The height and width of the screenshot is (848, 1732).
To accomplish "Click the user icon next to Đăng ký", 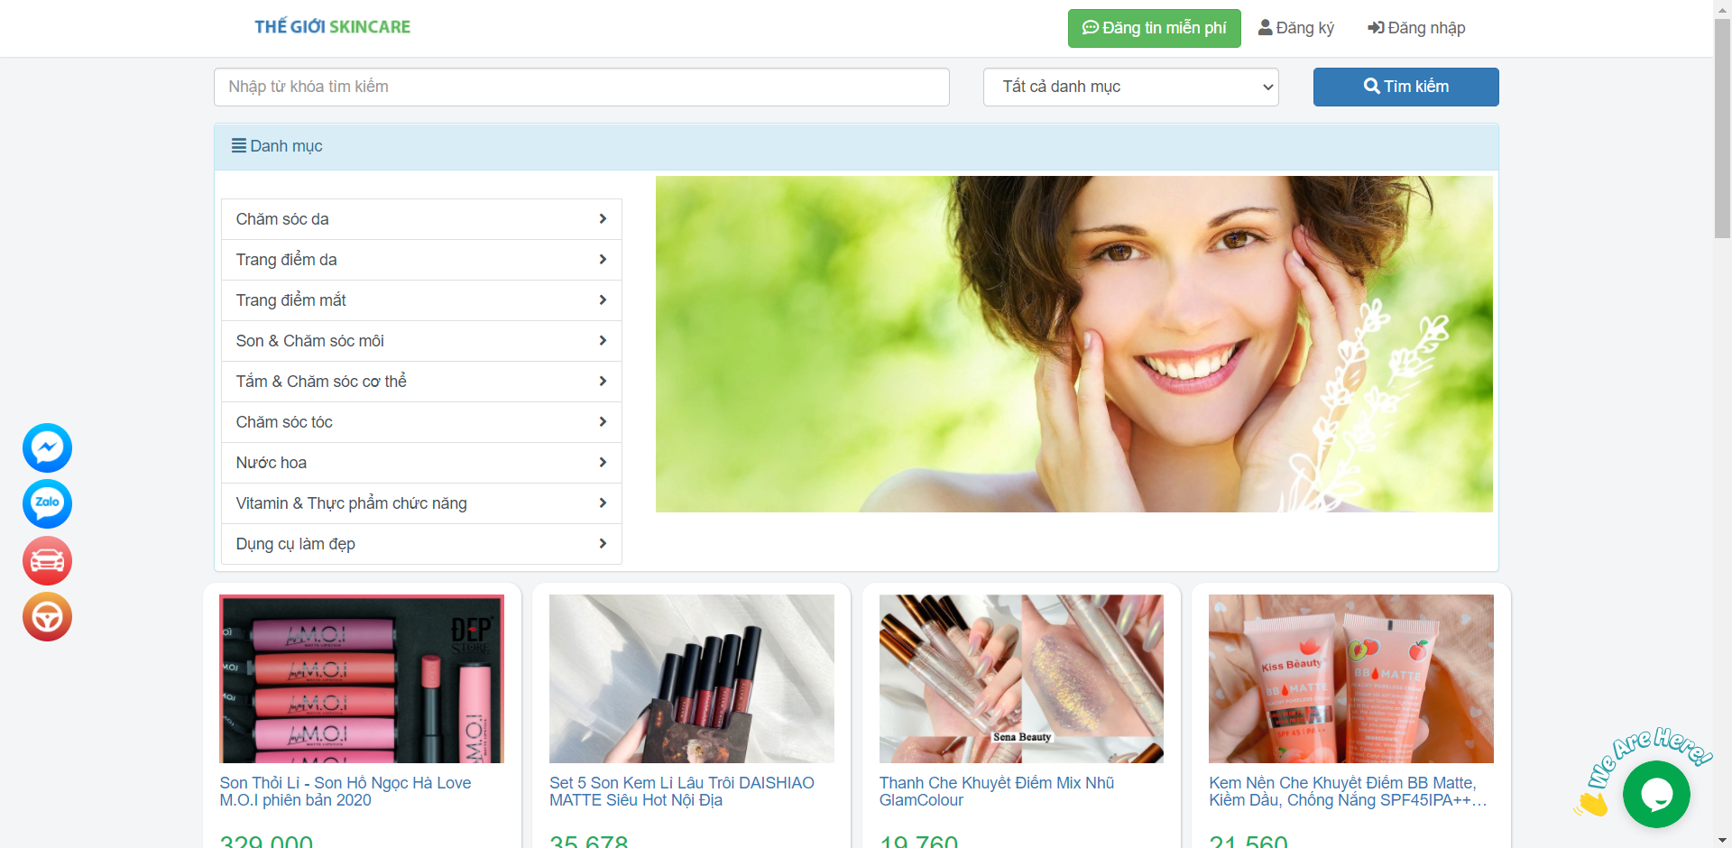I will click(x=1265, y=28).
